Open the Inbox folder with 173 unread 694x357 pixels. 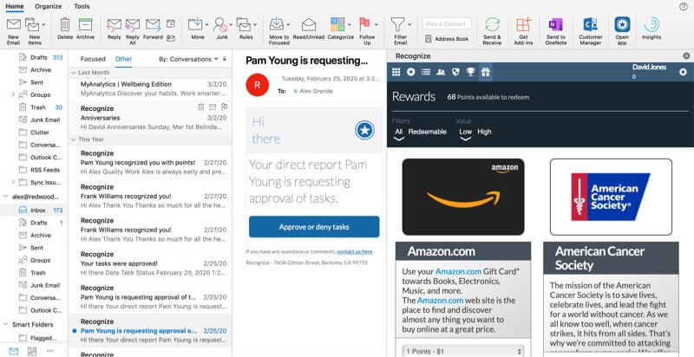coord(35,211)
